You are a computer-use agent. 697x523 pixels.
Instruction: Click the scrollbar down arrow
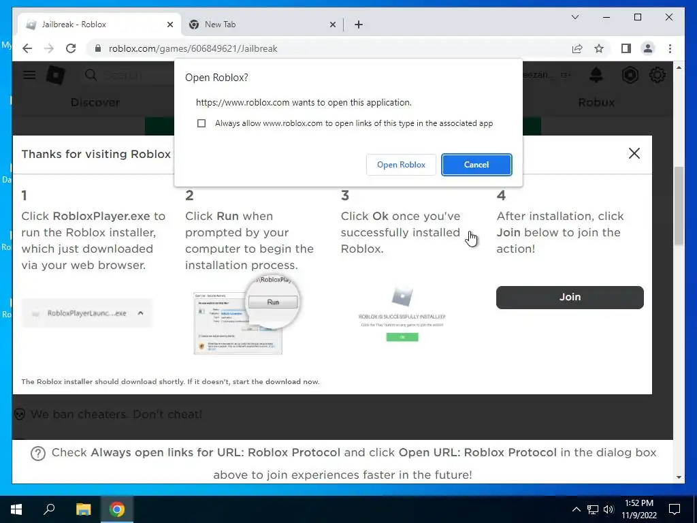coord(679,477)
